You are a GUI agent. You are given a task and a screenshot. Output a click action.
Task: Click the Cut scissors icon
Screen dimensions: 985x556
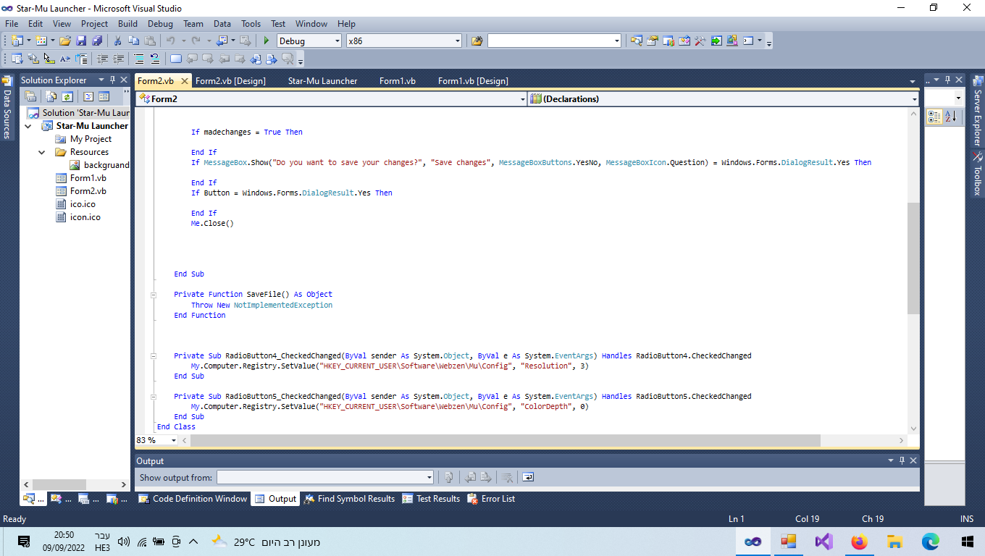point(117,41)
